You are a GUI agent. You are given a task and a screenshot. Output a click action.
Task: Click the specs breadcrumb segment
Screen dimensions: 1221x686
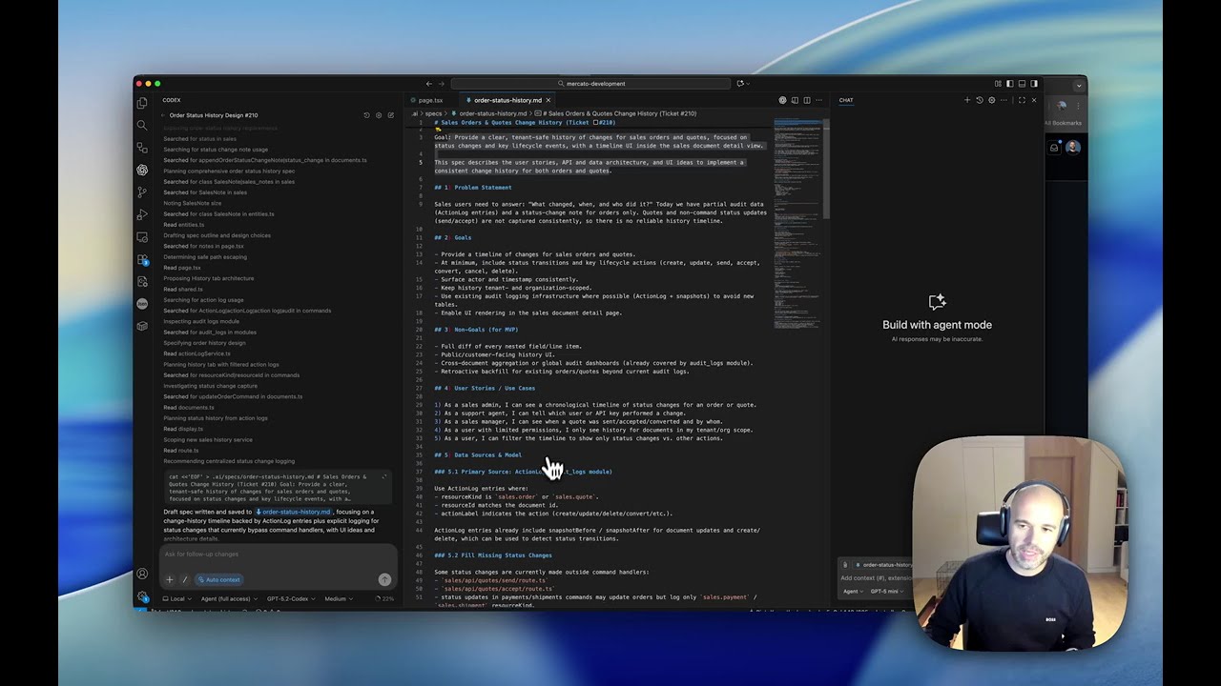coord(433,113)
